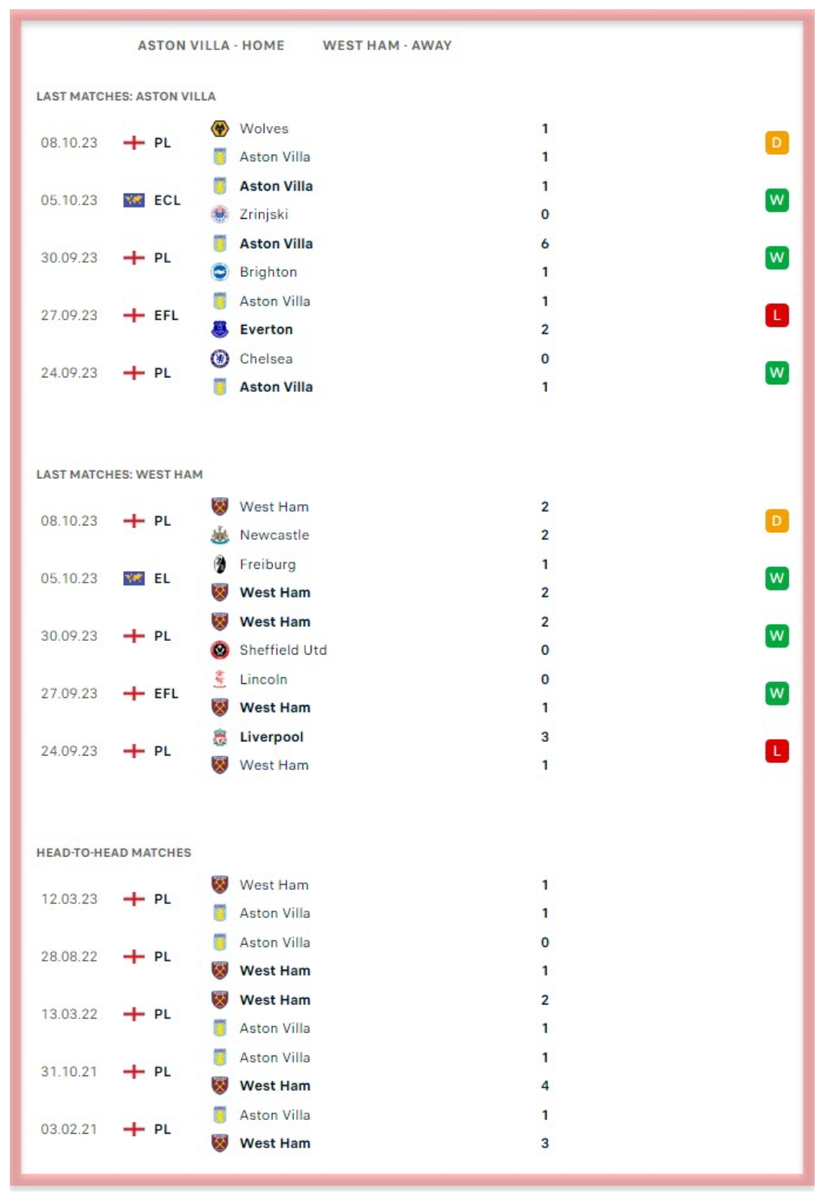Click the Freiburg club crest icon
Screen dimensions: 820x1193
(x=220, y=564)
